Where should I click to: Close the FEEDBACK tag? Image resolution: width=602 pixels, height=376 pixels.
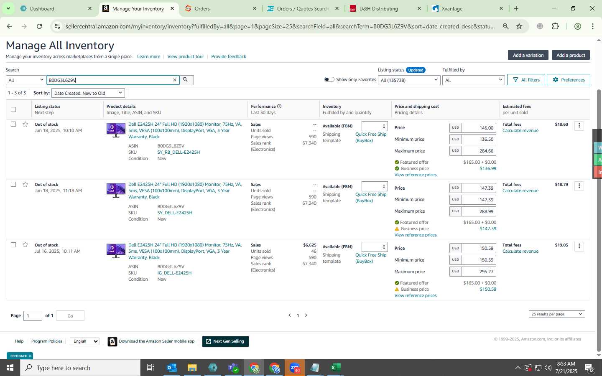coord(30,356)
